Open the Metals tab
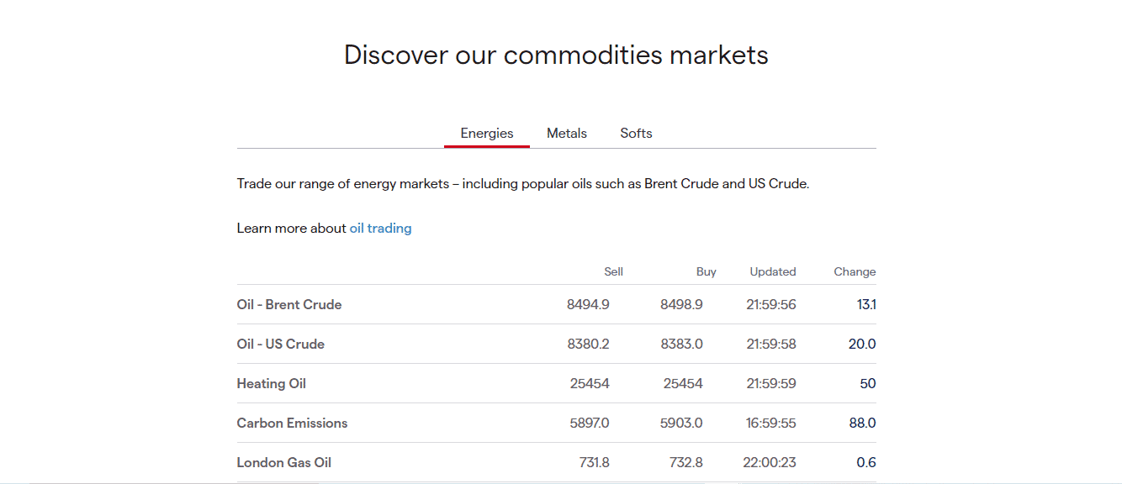This screenshot has width=1122, height=484. coord(567,133)
